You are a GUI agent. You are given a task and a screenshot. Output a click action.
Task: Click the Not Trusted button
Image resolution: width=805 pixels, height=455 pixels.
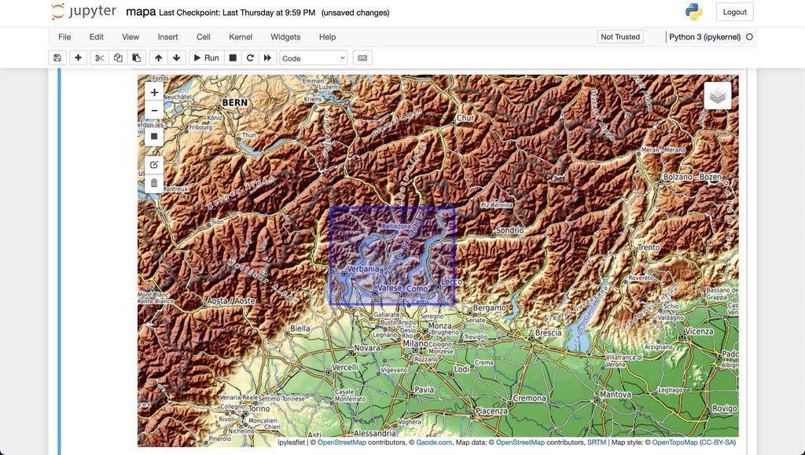pyautogui.click(x=620, y=37)
